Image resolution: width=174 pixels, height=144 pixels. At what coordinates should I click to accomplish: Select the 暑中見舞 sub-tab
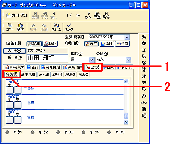click(x=29, y=74)
